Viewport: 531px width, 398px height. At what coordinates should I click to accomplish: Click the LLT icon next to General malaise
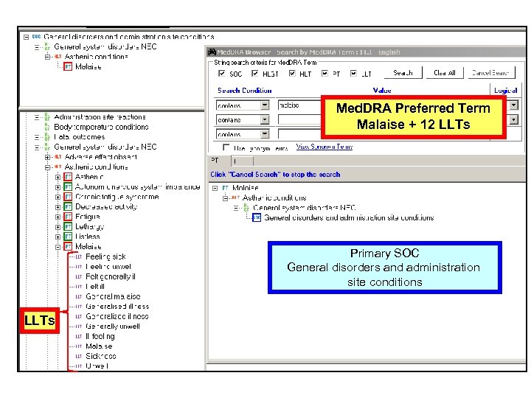[x=79, y=296]
